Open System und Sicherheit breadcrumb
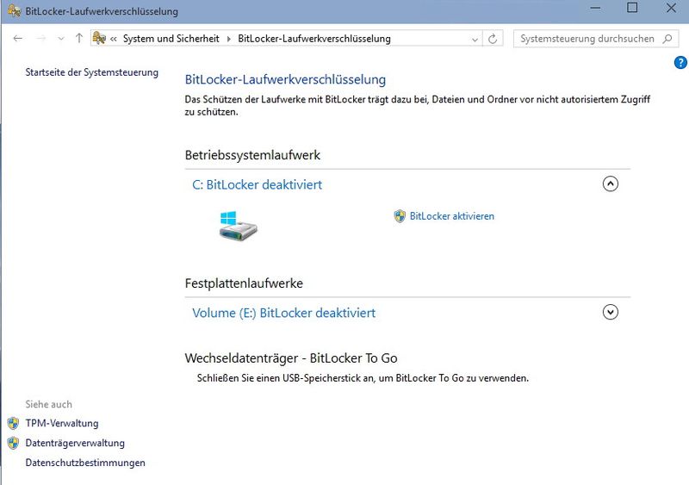 (171, 39)
